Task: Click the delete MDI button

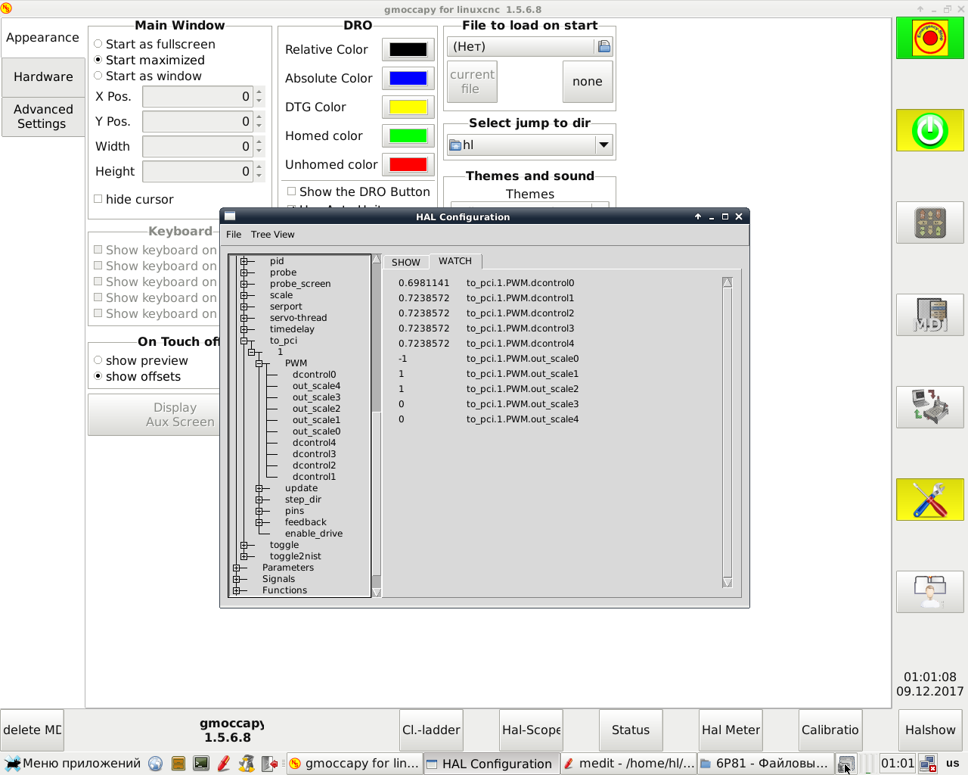Action: [x=33, y=730]
